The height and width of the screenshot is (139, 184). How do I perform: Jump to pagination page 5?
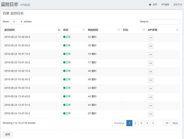[153, 123]
